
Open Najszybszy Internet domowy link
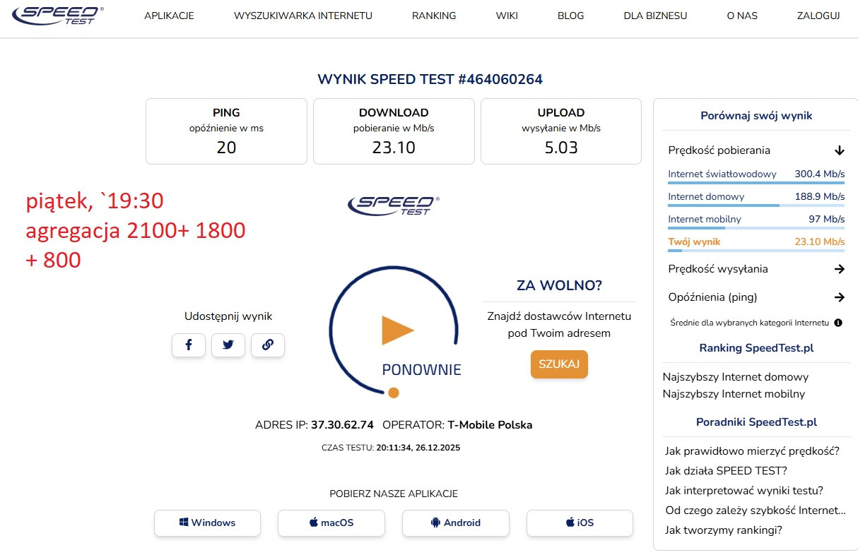[735, 377]
